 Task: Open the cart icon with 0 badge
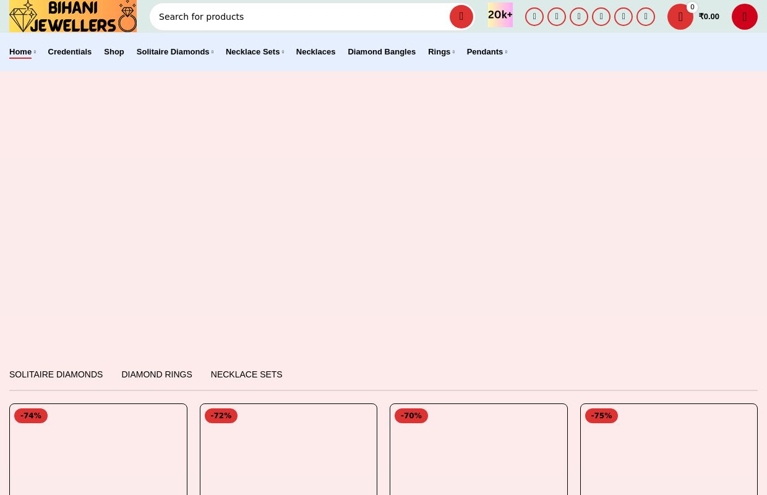pos(680,17)
